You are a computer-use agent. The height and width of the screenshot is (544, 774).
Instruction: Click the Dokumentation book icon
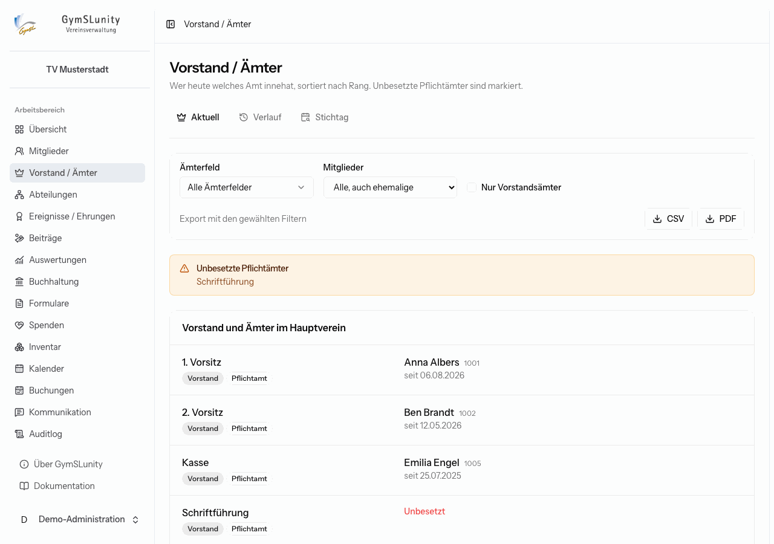24,486
